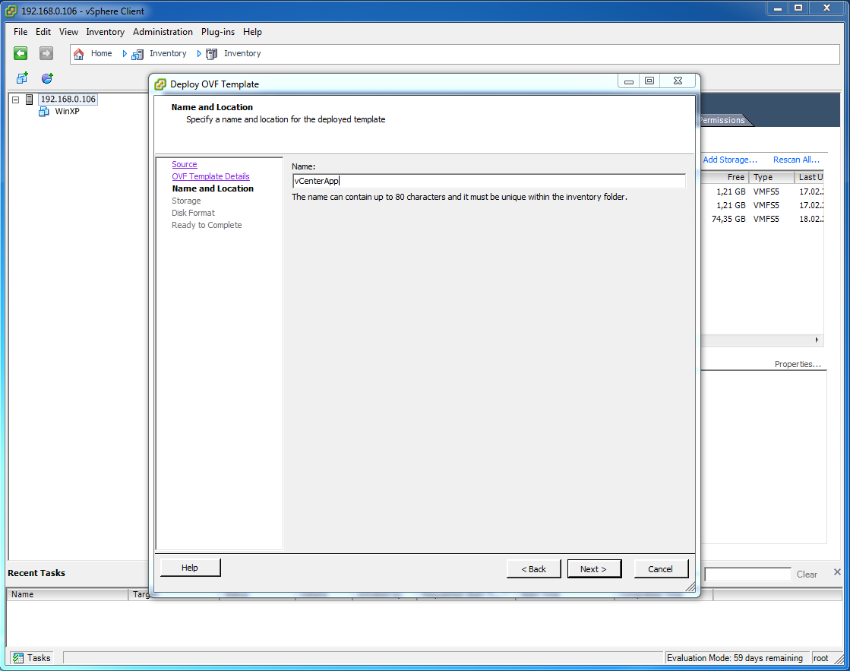Click the root user status bar entry
The image size is (850, 671).
[820, 658]
